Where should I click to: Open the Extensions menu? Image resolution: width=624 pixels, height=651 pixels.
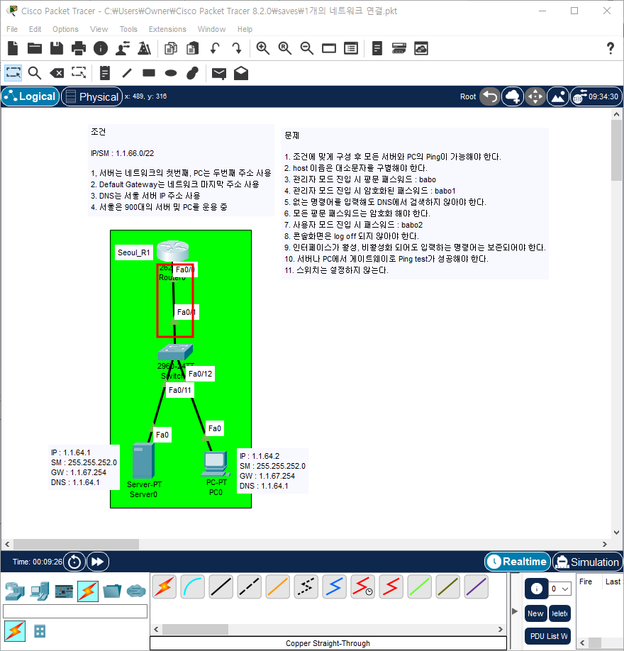(167, 29)
